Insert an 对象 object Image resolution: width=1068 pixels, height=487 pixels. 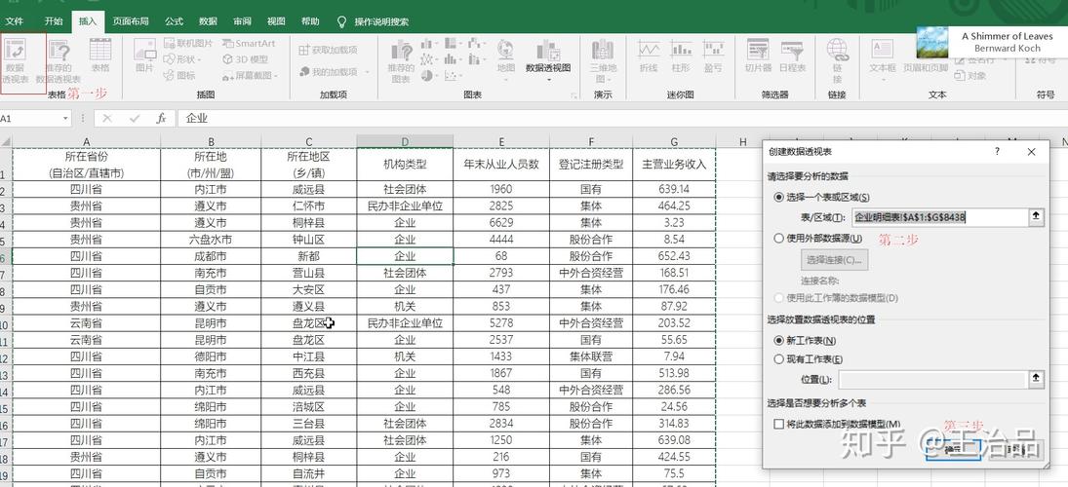click(x=971, y=76)
